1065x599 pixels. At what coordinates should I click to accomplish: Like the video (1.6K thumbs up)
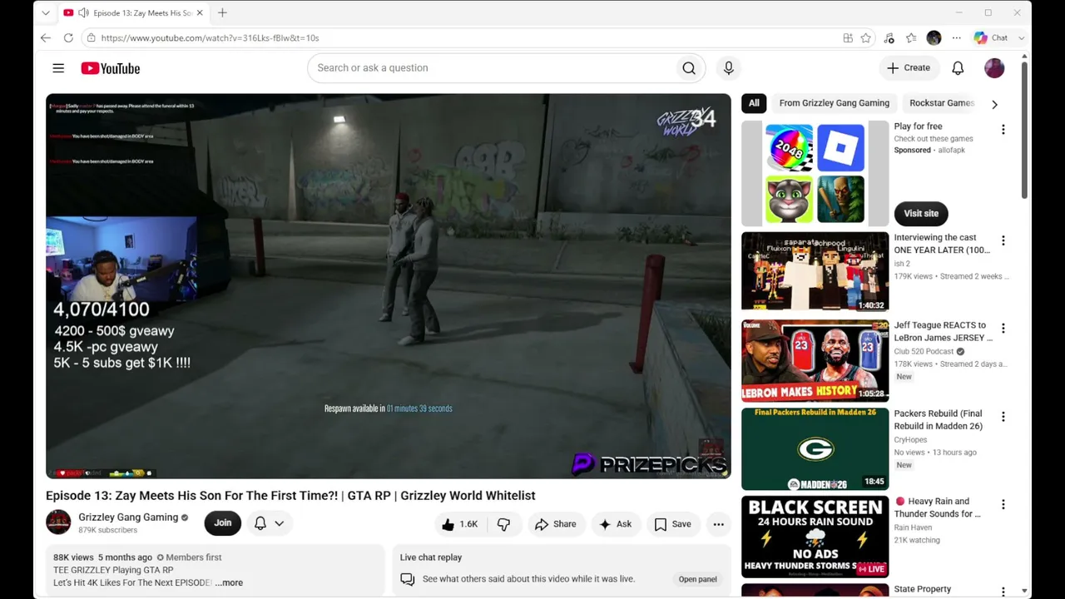(460, 524)
